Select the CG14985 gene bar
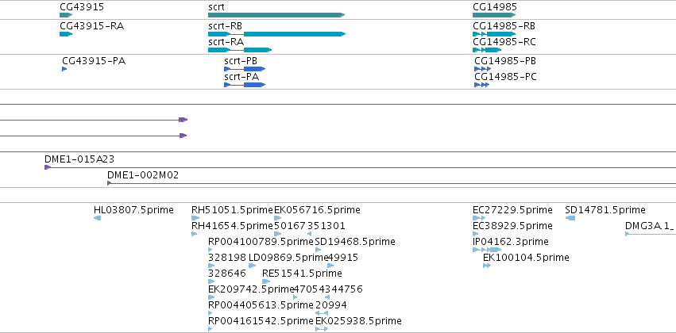Viewport: 676px width, 333px height. pyautogui.click(x=494, y=15)
